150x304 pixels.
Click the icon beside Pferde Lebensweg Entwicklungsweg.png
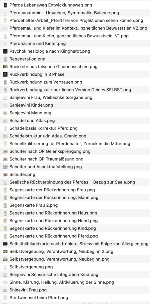click(5, 5)
